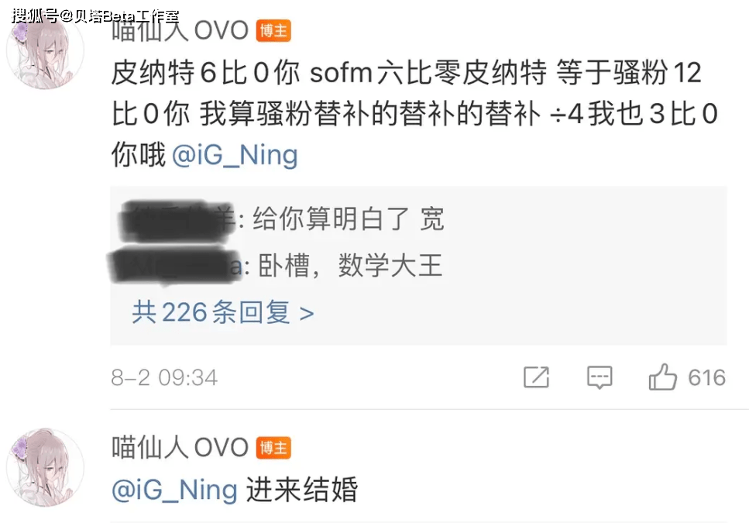749x523 pixels.
Task: Tap the 搜狐号@贝塔Beta工作室 watermark
Action: pyautogui.click(x=95, y=15)
